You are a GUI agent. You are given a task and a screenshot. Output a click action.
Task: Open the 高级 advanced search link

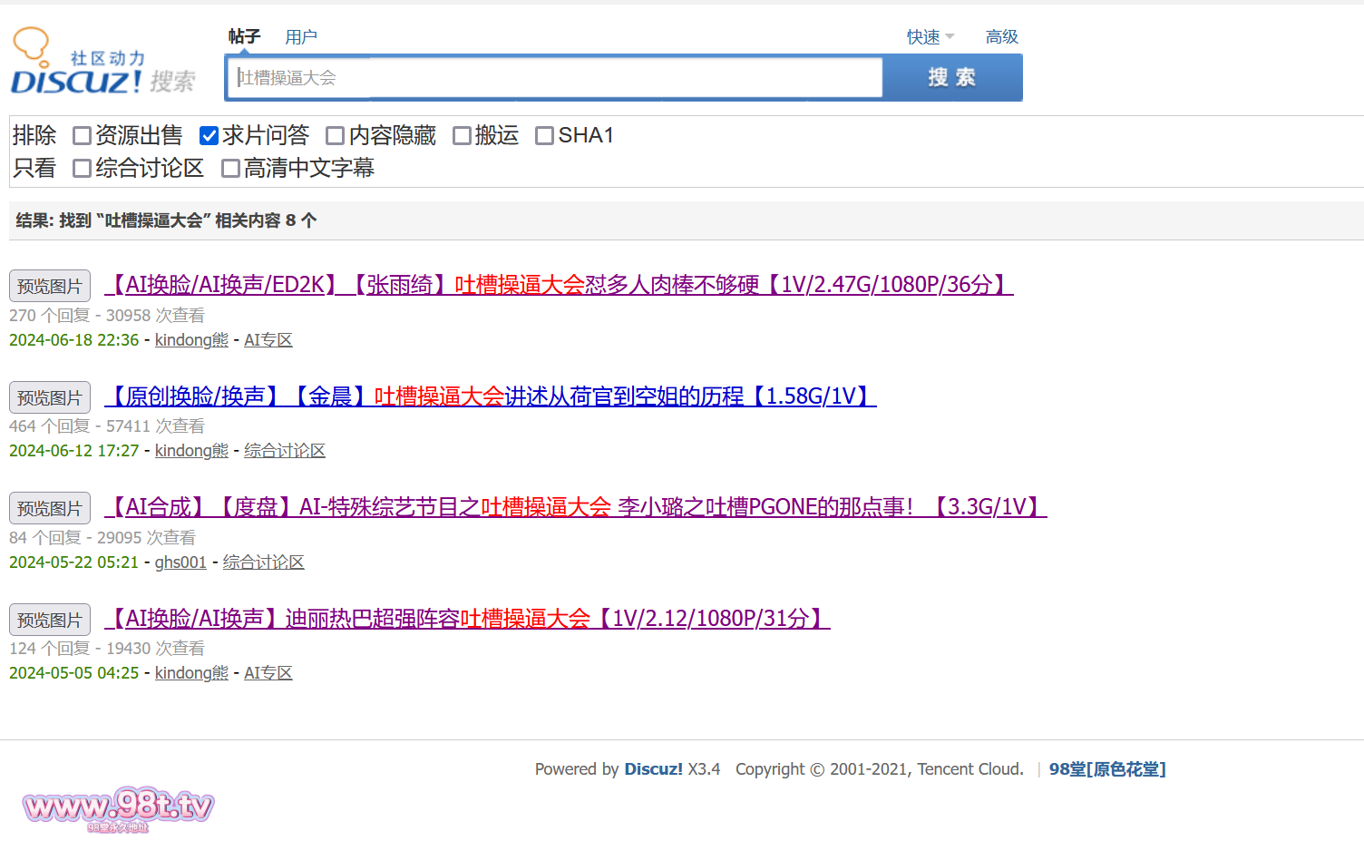(x=1002, y=37)
